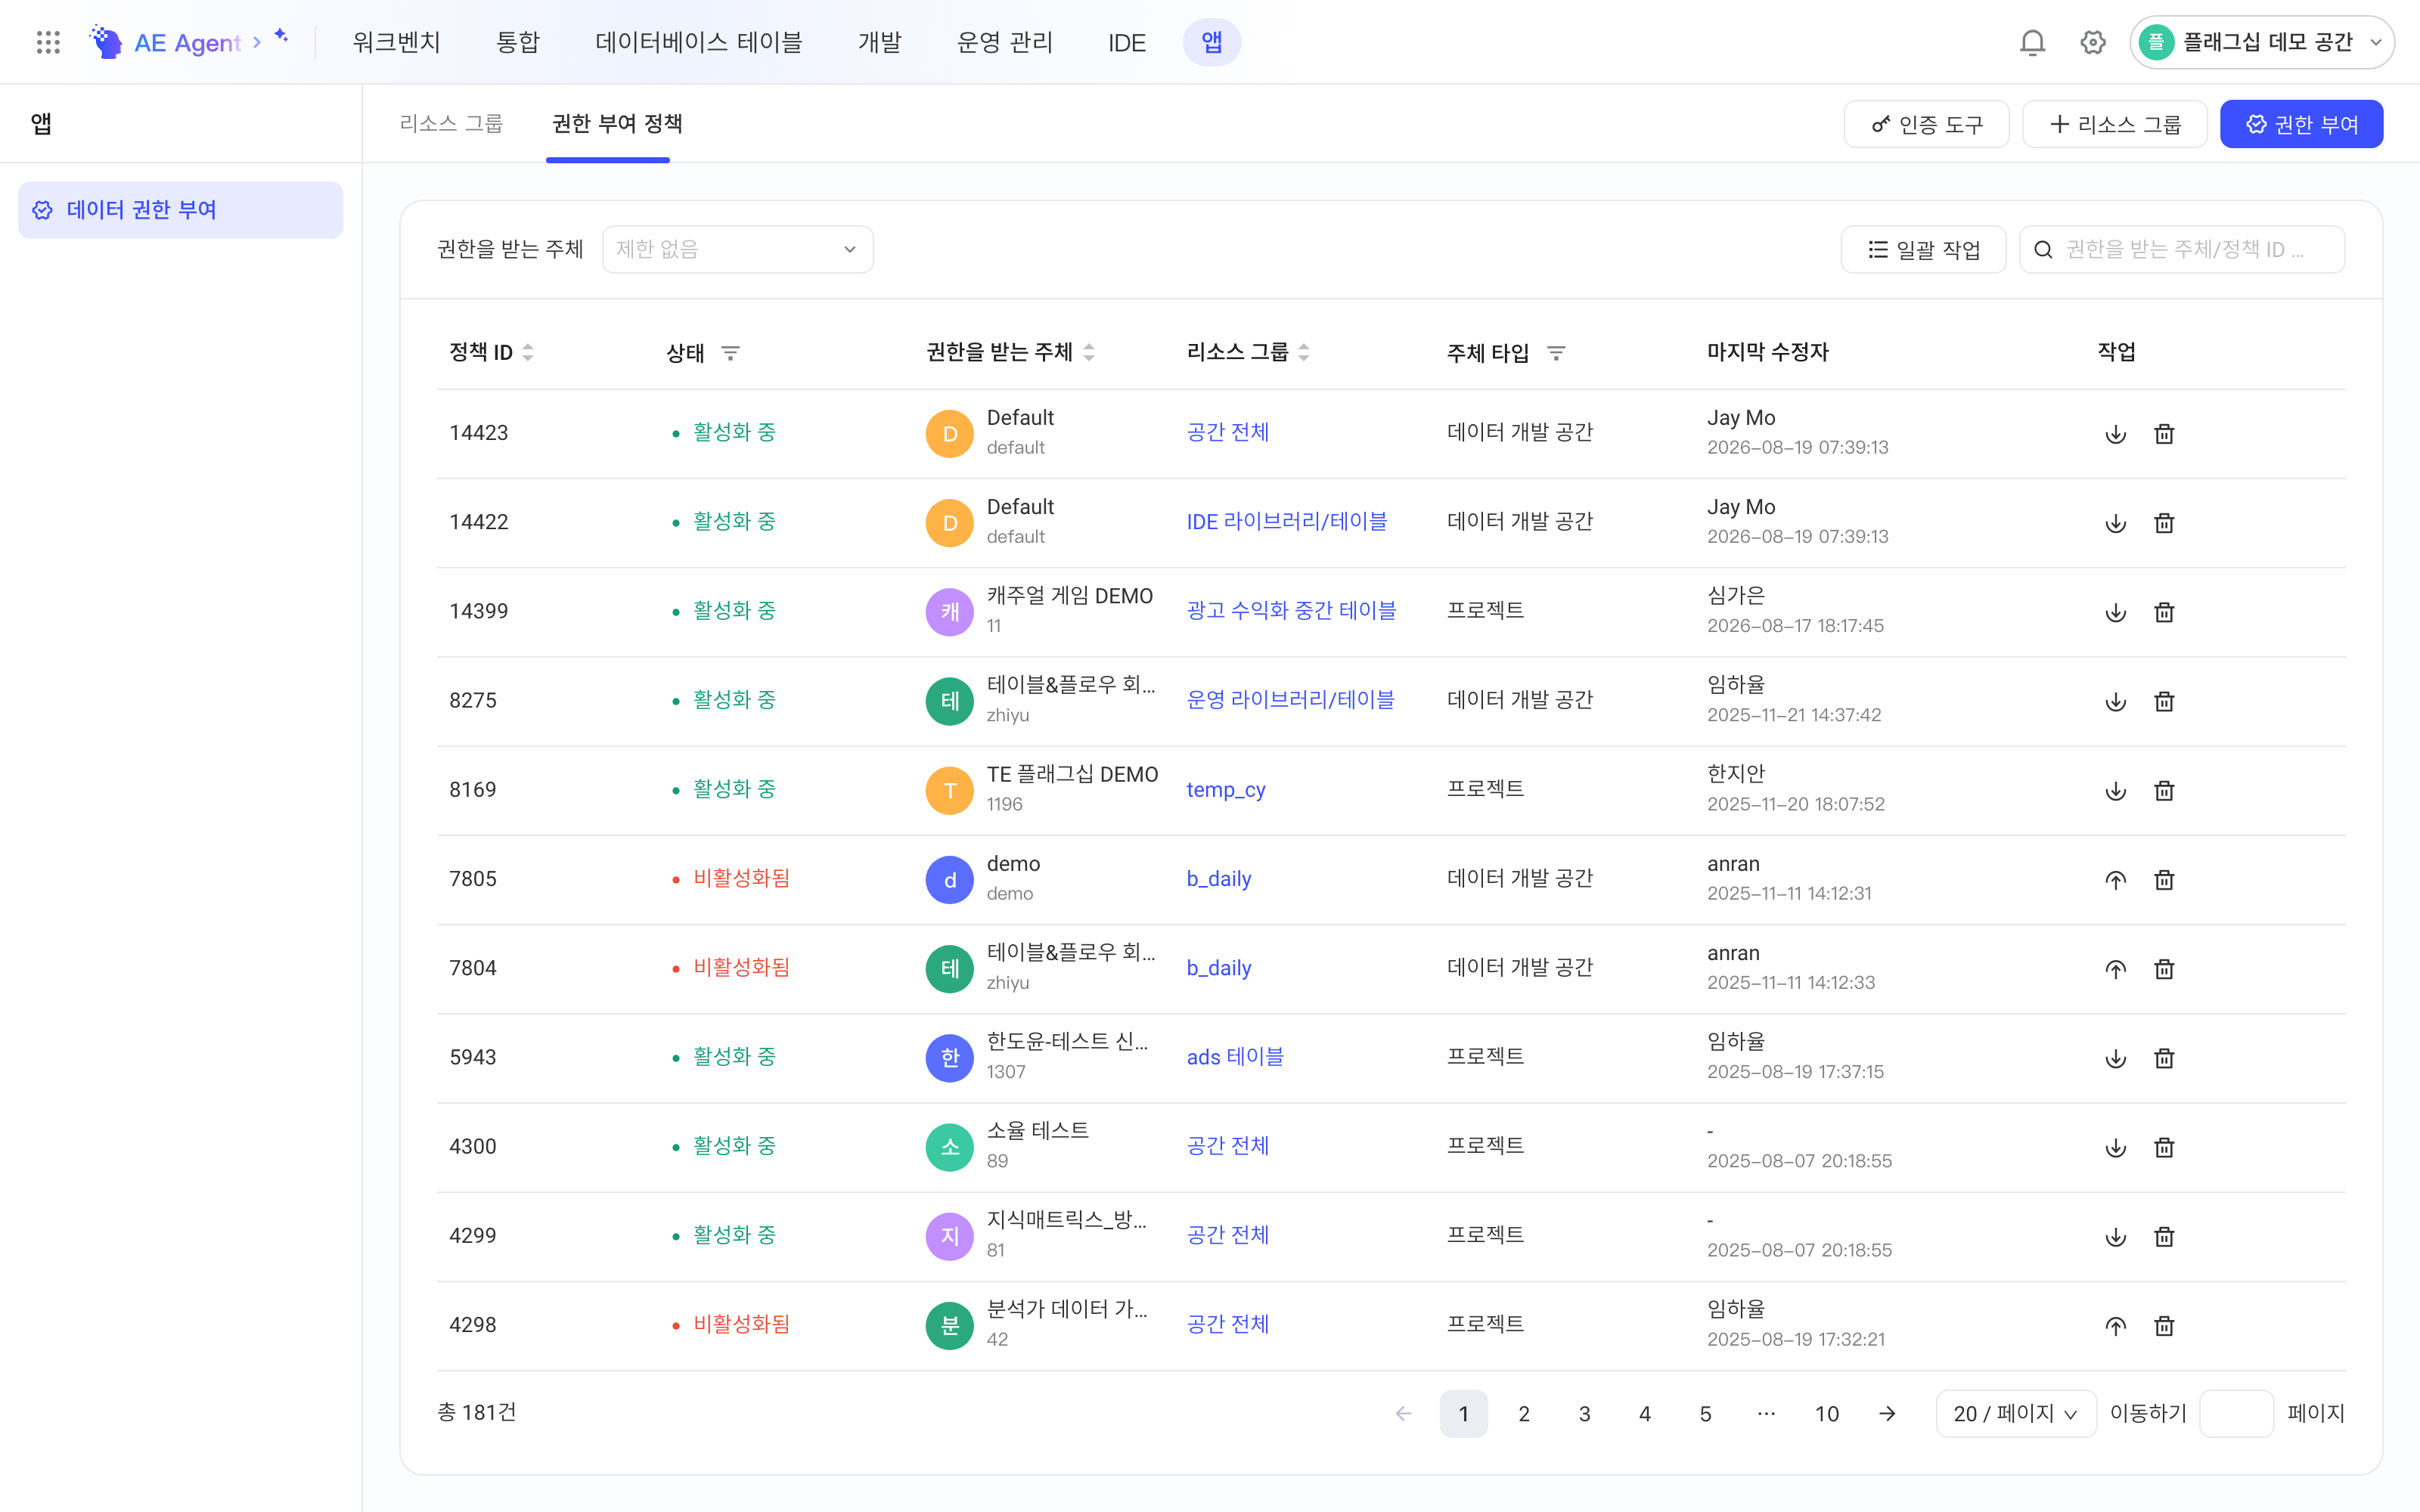Filter by the 상태 column filter icon
This screenshot has width=2420, height=1512.
coord(731,353)
